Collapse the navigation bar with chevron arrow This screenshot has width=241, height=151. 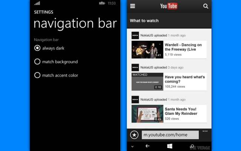coord(132,146)
